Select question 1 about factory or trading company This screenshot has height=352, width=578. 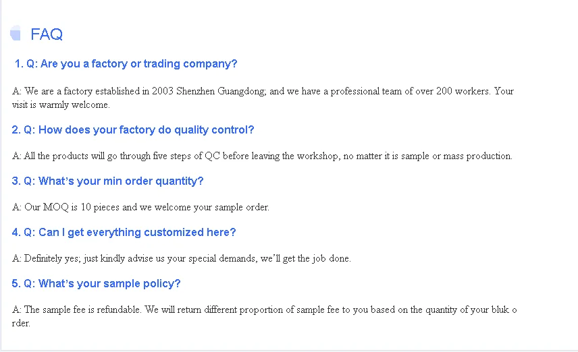coord(126,64)
